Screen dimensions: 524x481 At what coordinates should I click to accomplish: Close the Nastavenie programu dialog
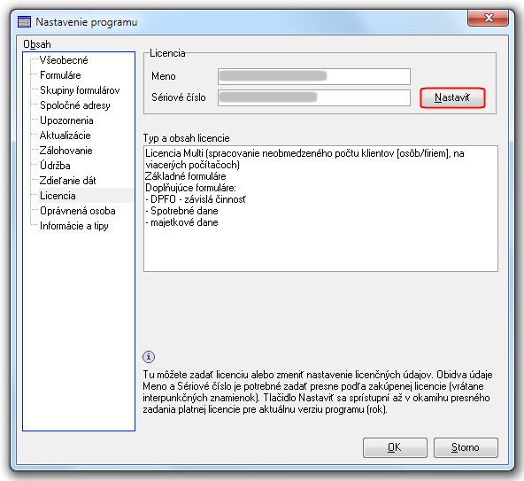pos(488,18)
